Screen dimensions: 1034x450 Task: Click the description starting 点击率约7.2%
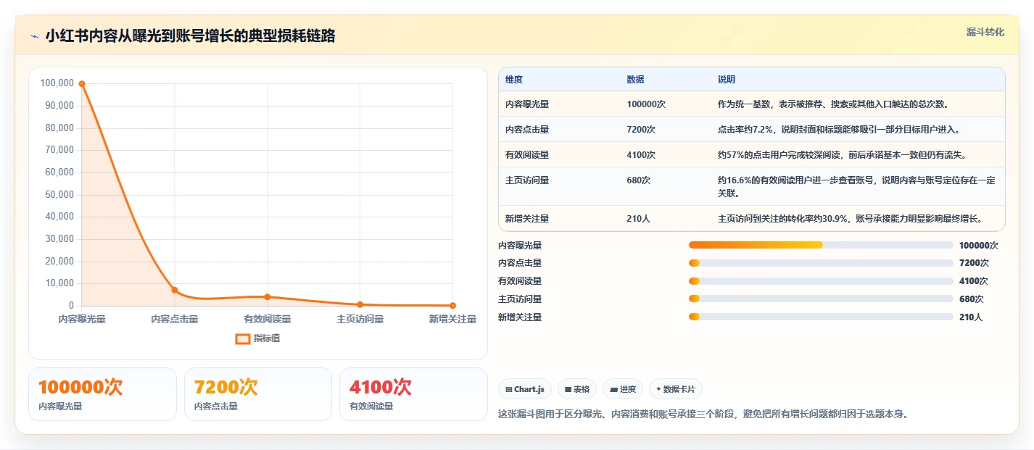pyautogui.click(x=839, y=130)
